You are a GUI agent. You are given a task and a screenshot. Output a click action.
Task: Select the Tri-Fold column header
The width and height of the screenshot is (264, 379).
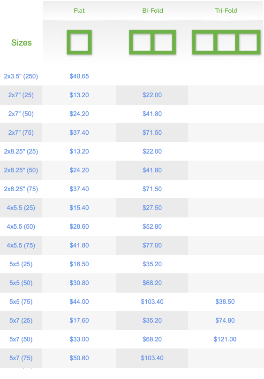(226, 11)
